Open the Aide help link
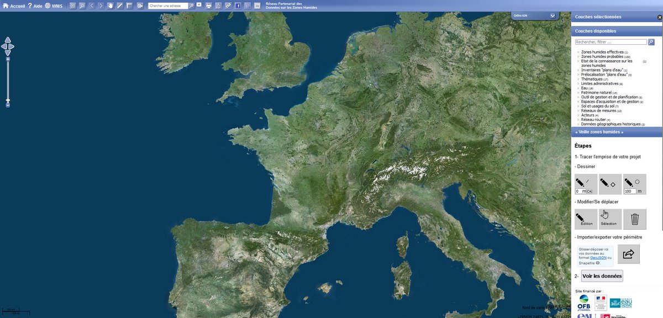This screenshot has width=663, height=318. click(35, 6)
